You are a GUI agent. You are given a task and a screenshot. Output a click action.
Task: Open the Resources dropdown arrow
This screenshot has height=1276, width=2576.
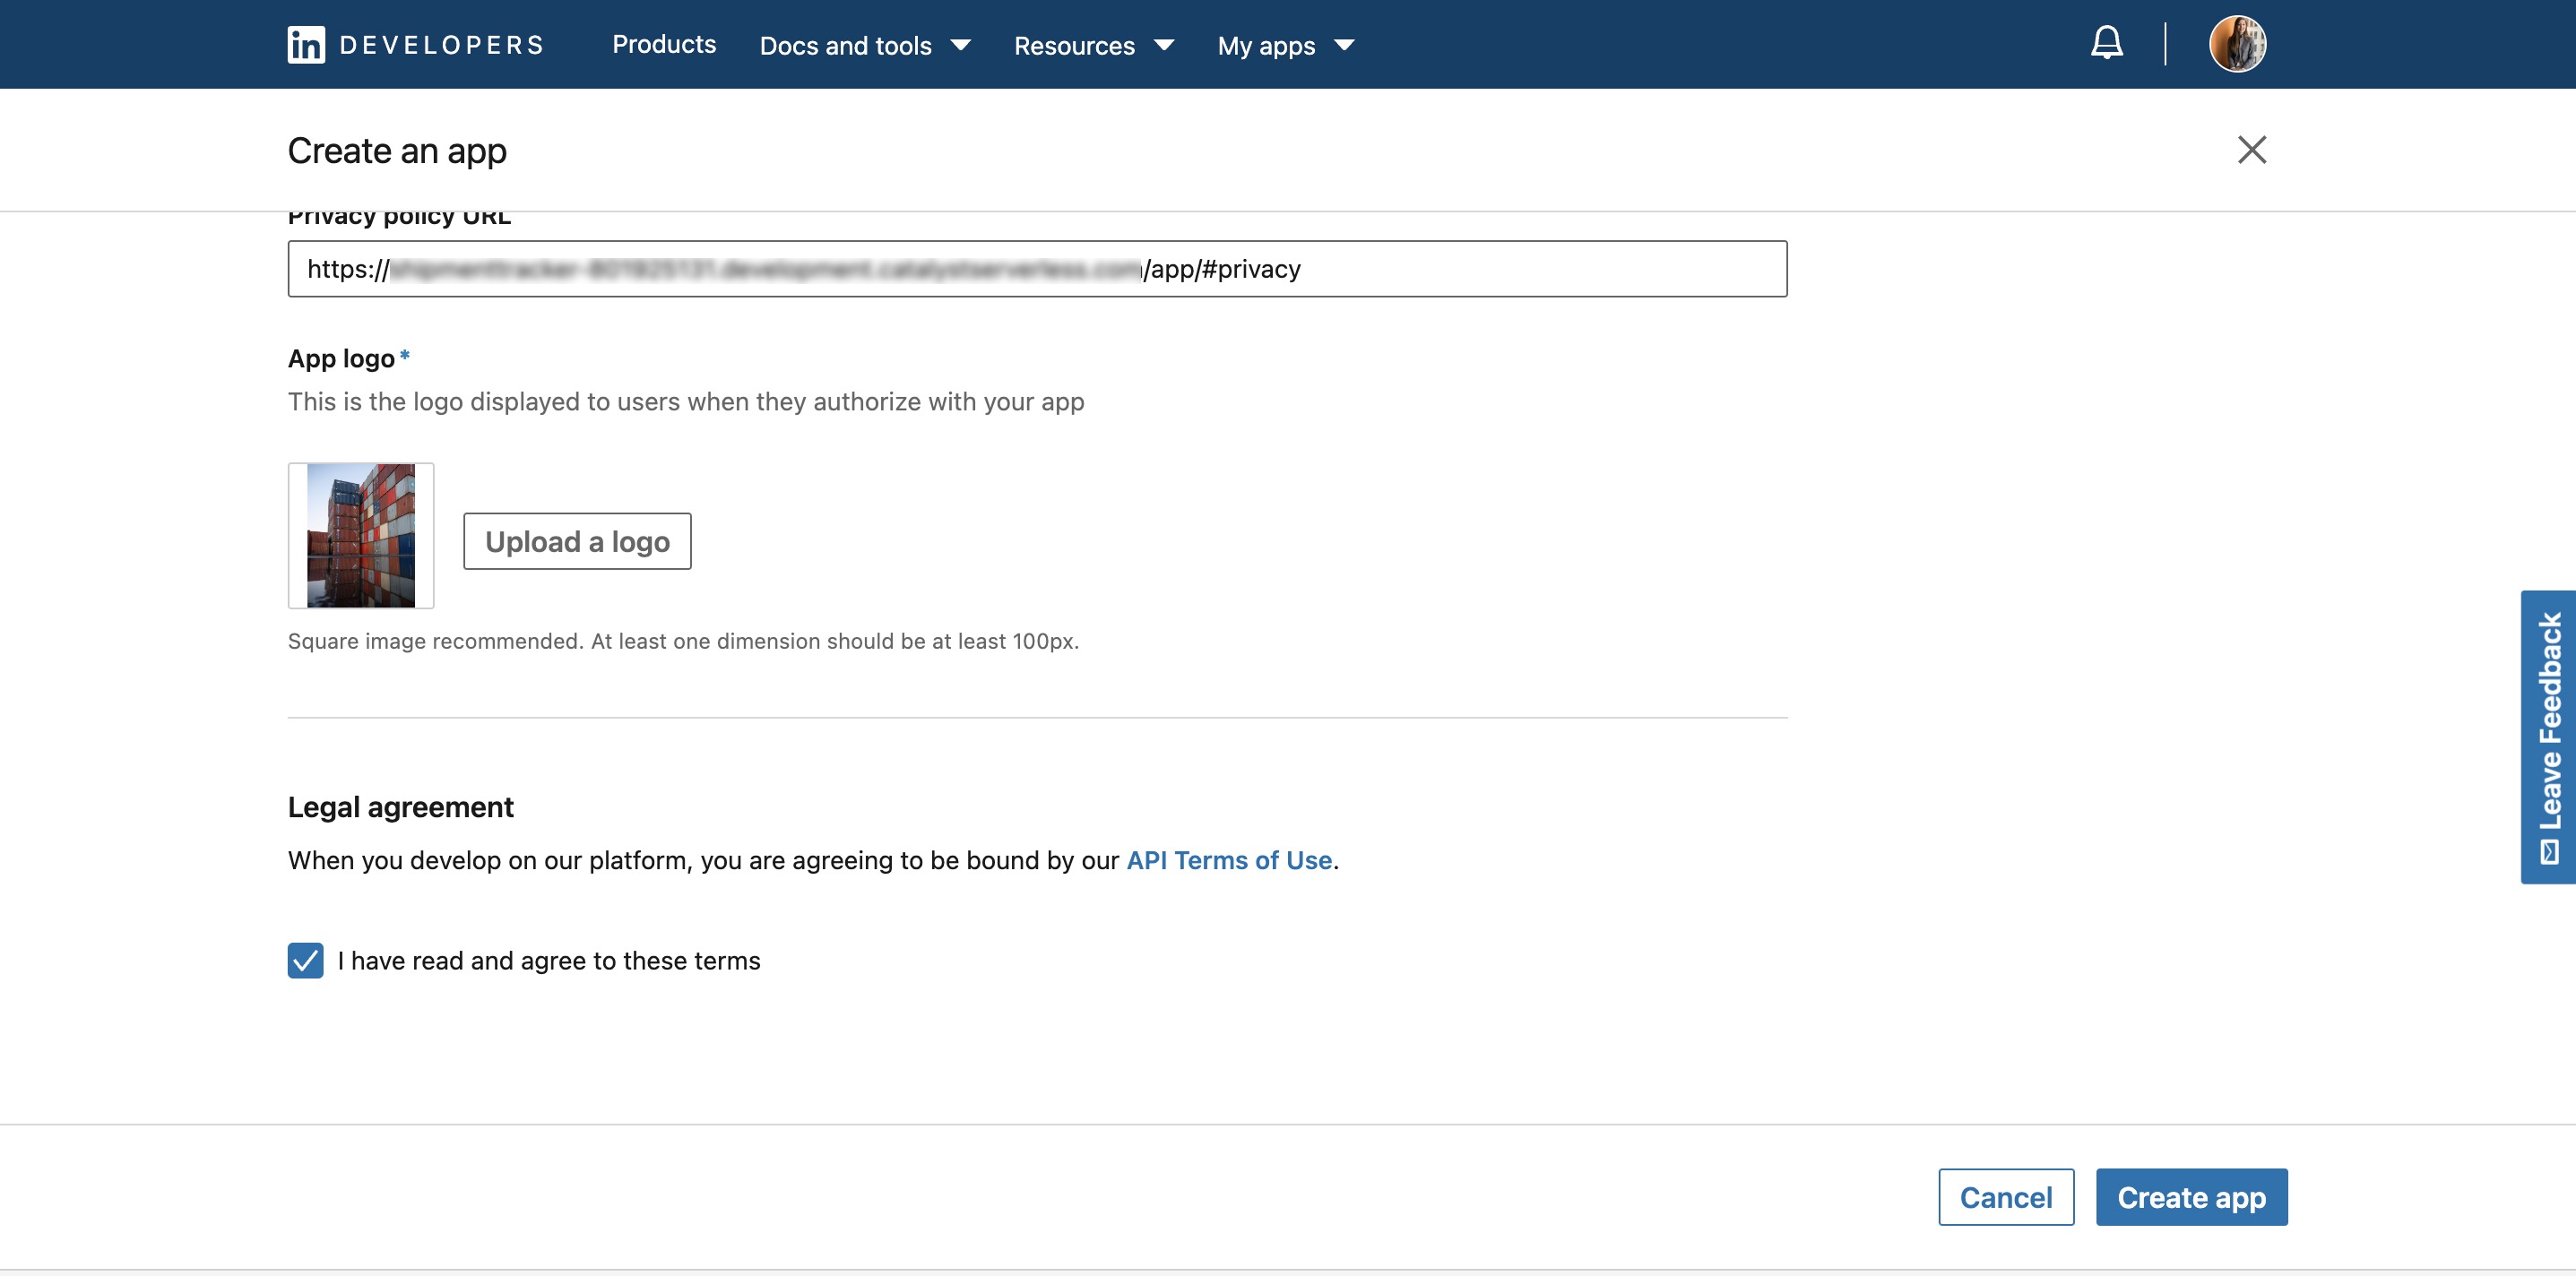(x=1165, y=45)
